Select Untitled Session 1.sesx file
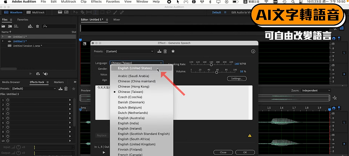Viewport: 349px width, 156px height. coord(27,46)
